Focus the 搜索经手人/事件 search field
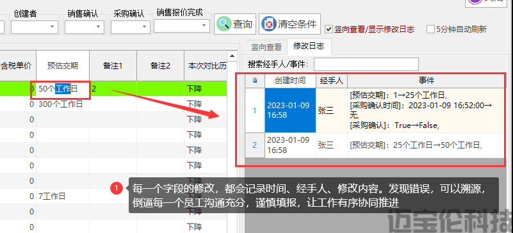 coord(366,65)
